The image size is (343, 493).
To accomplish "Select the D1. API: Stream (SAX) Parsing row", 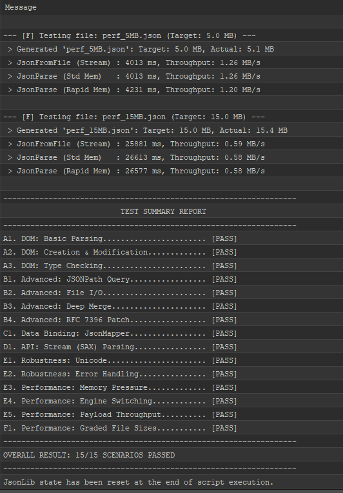I will click(x=171, y=347).
